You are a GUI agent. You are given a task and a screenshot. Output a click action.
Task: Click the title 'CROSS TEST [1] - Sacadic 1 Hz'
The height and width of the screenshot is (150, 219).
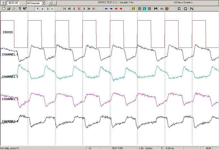(x=116, y=2)
